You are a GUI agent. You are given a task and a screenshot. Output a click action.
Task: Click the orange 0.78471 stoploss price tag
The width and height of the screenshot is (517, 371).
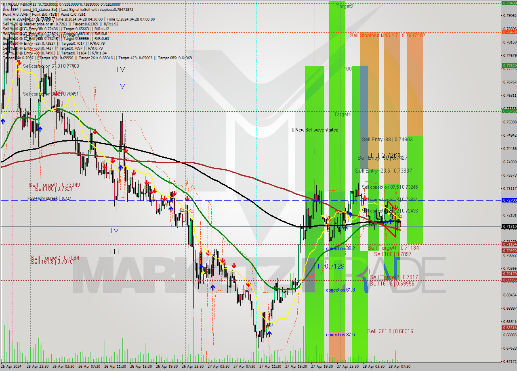coord(509,32)
